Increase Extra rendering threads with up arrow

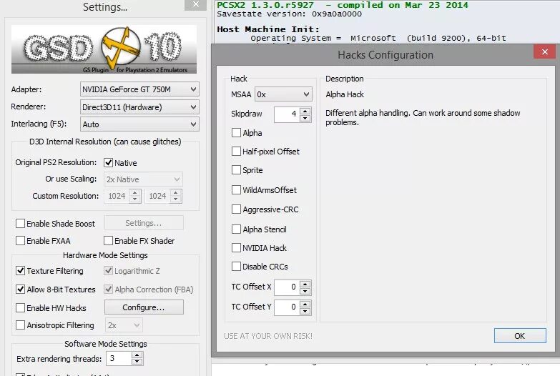pyautogui.click(x=137, y=355)
